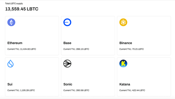Click Binance Current TVL 70.21 LBTC text
175x99 pixels.
(132, 49)
